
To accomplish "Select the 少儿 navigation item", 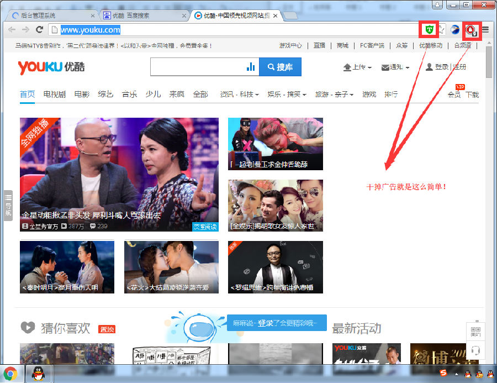I will pos(153,95).
